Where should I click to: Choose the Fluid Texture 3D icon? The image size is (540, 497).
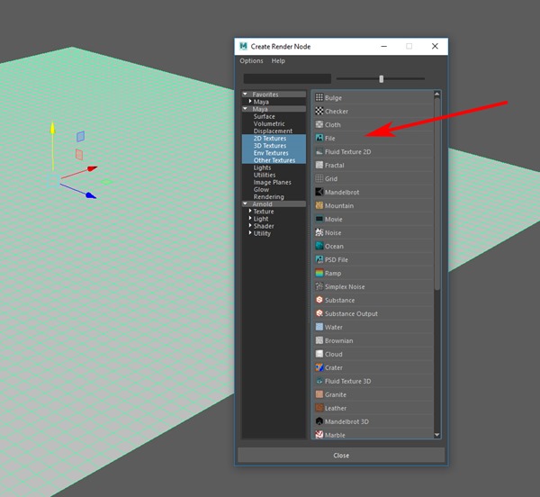click(x=319, y=381)
